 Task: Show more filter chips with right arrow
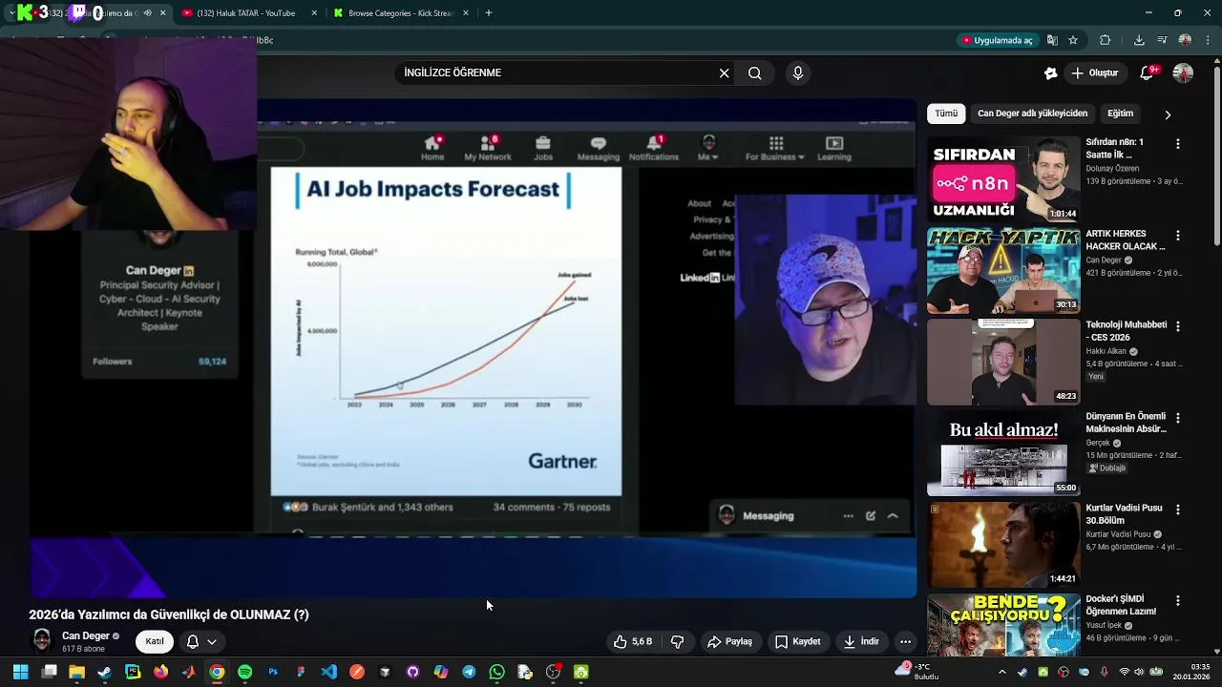point(1168,114)
